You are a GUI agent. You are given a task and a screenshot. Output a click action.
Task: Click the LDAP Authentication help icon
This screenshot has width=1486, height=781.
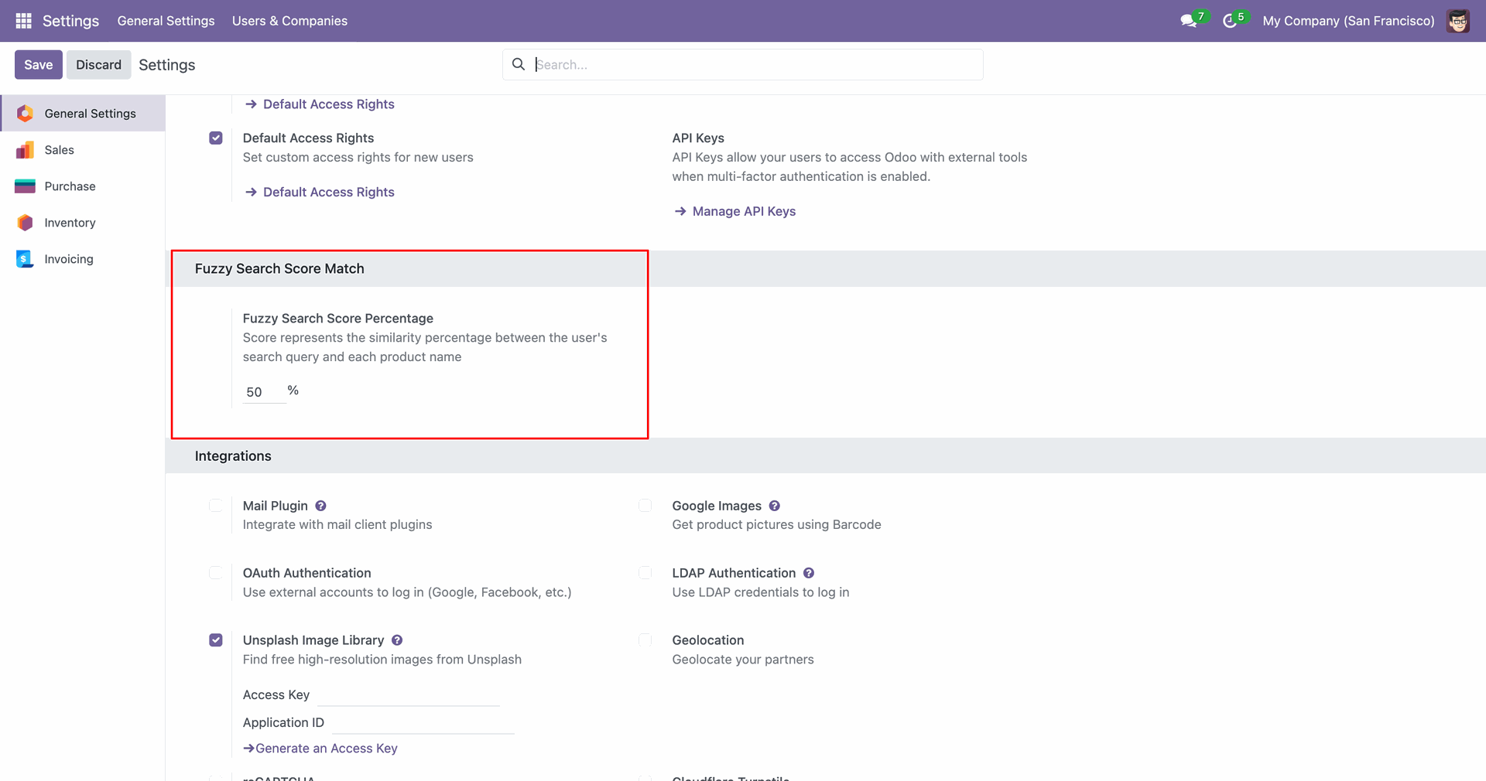point(808,573)
